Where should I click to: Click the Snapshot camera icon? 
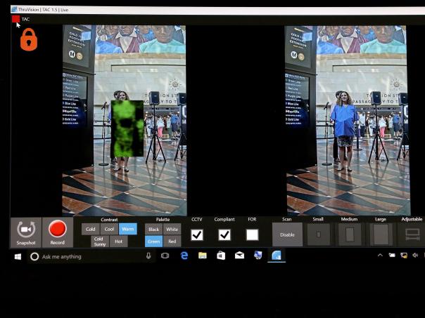click(x=27, y=230)
